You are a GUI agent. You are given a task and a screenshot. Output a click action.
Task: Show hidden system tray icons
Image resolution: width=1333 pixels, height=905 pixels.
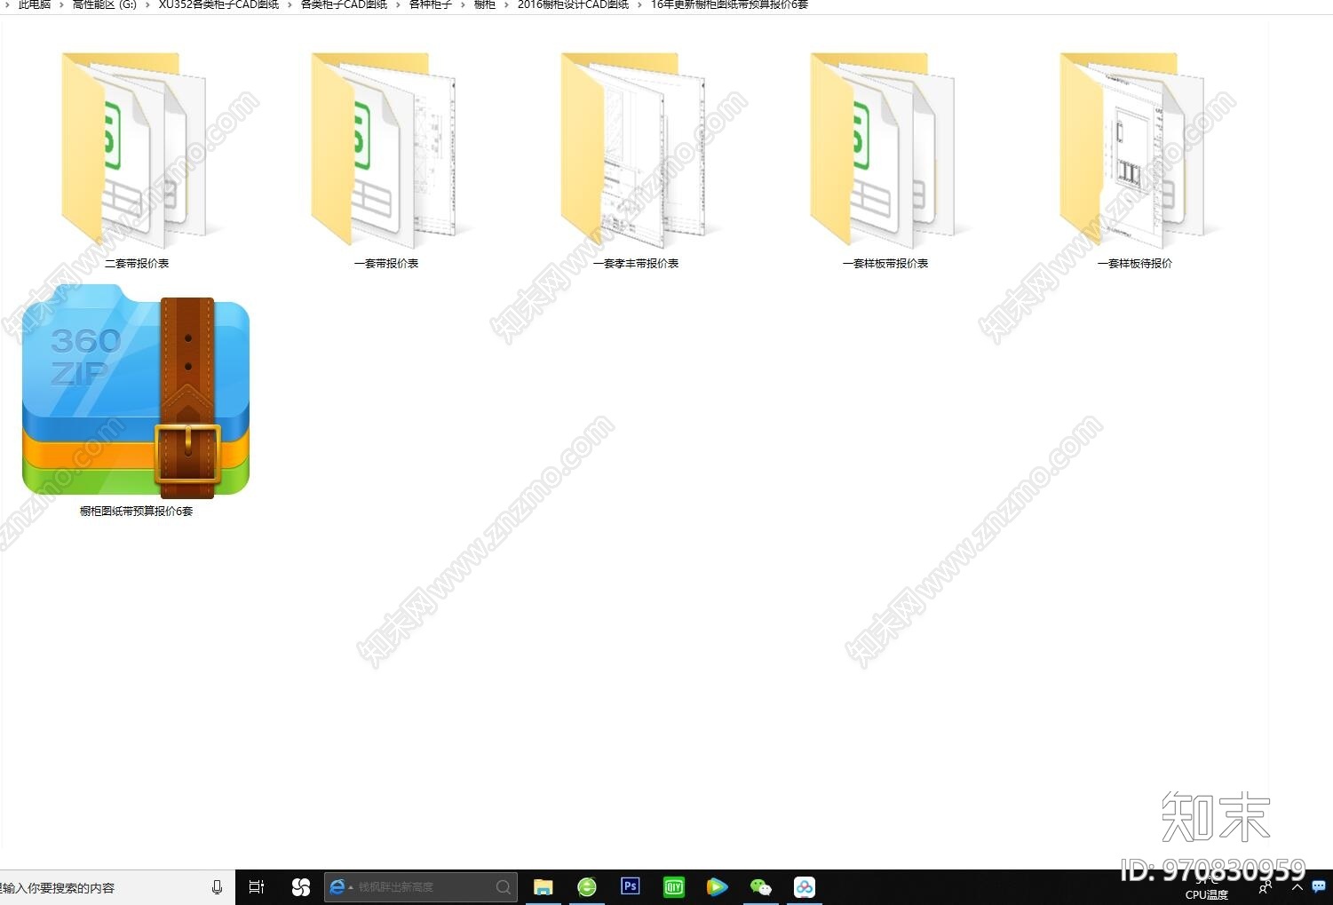[x=1297, y=887]
